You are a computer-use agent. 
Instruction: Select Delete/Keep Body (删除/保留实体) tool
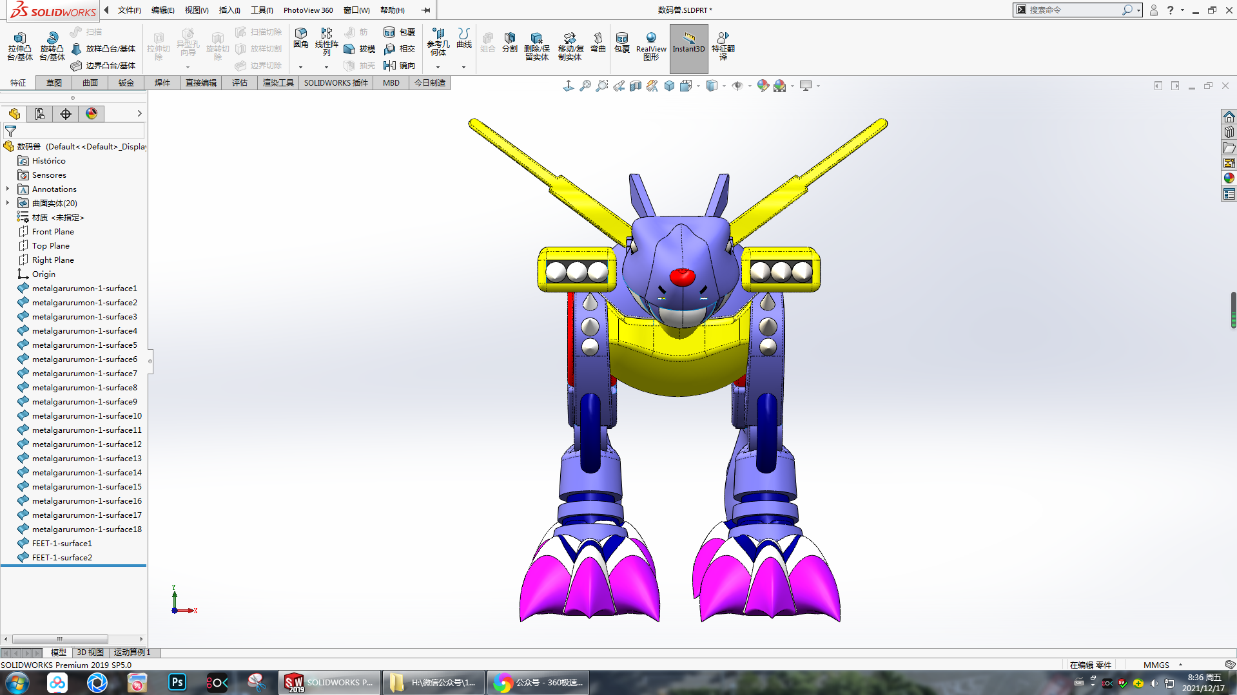point(537,46)
